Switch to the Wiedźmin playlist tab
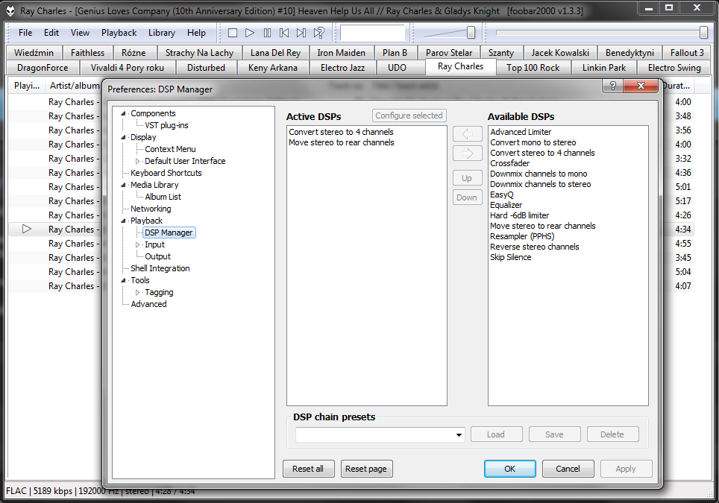 tap(34, 53)
